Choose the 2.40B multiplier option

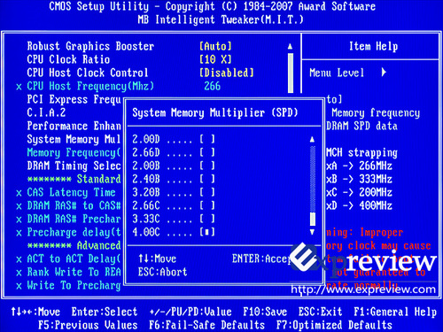174,179
